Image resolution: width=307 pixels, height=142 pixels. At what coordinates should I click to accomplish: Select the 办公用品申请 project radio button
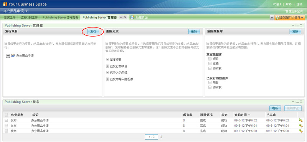coord(8,55)
